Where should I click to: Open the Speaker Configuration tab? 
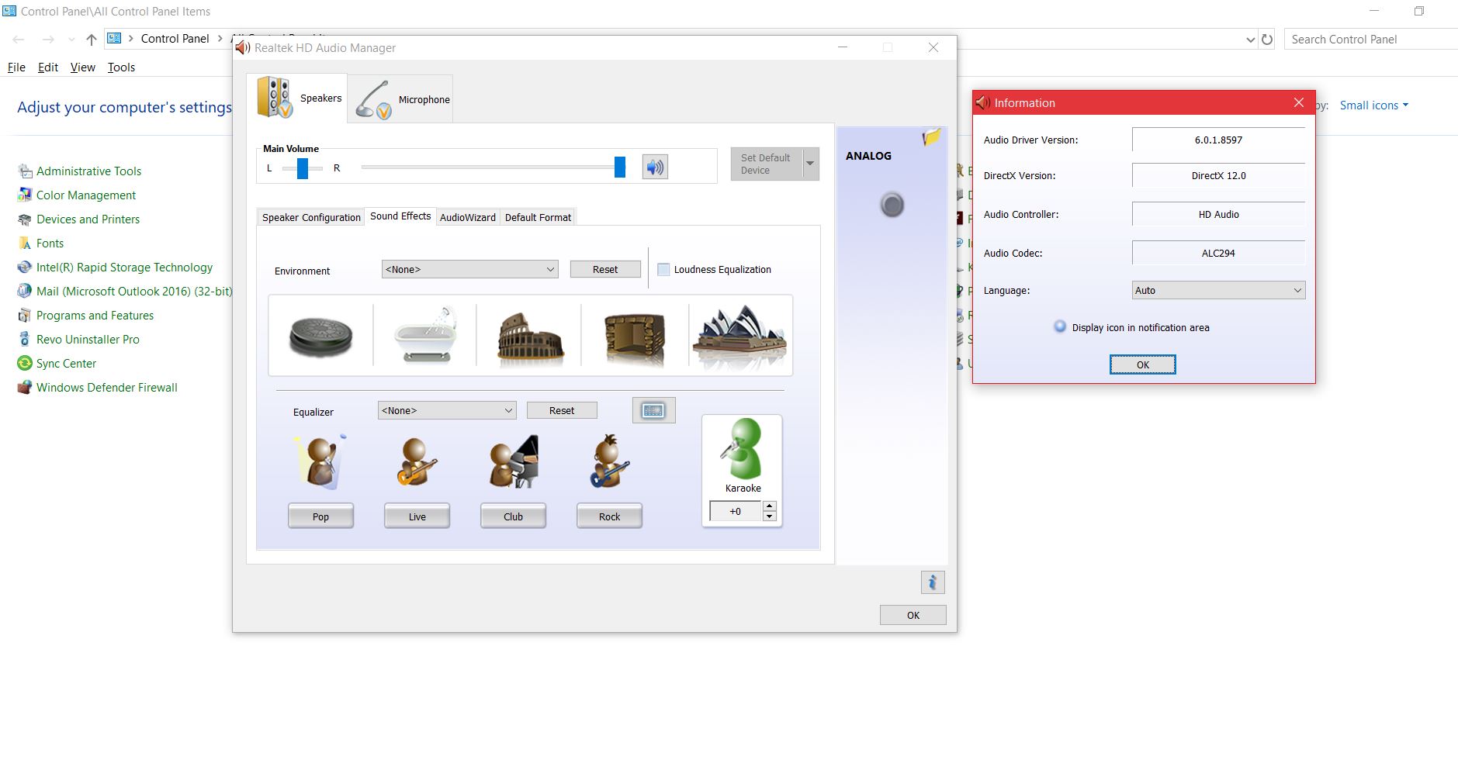[x=311, y=217]
